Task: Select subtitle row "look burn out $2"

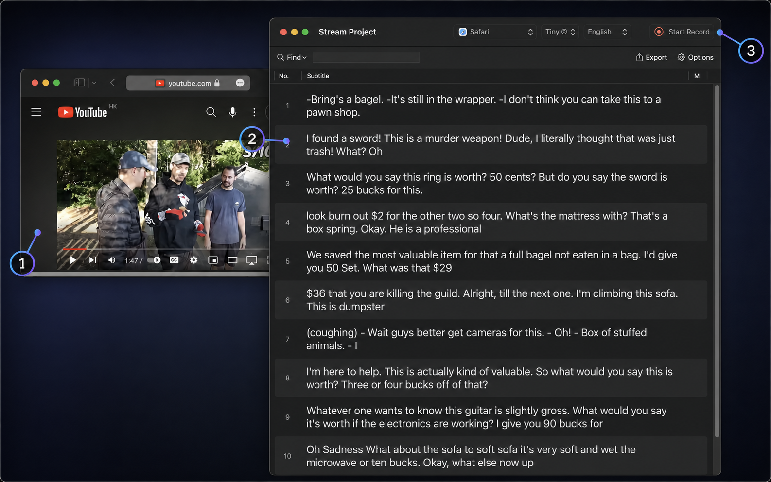Action: point(491,223)
